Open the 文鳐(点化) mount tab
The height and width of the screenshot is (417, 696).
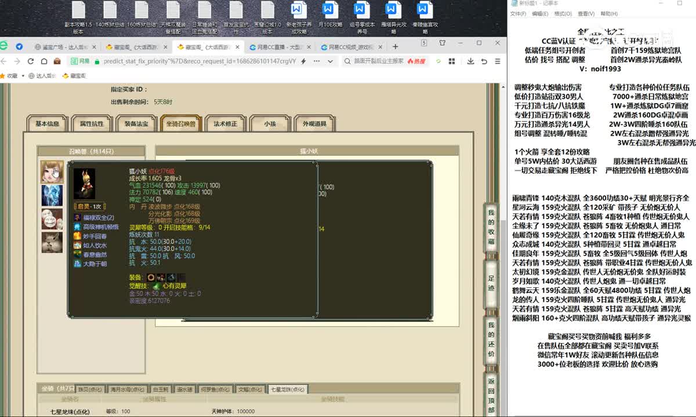[x=251, y=390]
